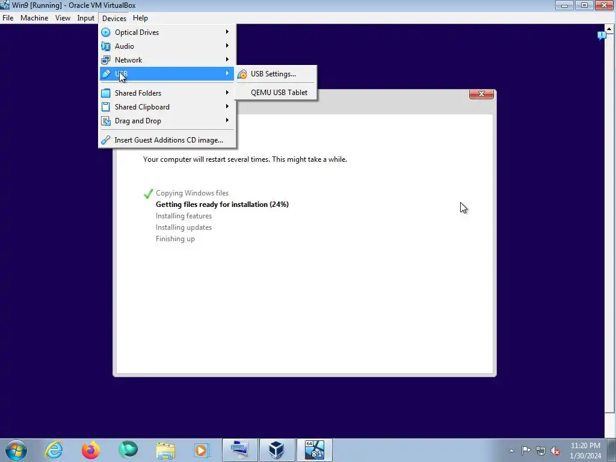Switch to VirtualBox Manager cube icon

click(x=277, y=450)
